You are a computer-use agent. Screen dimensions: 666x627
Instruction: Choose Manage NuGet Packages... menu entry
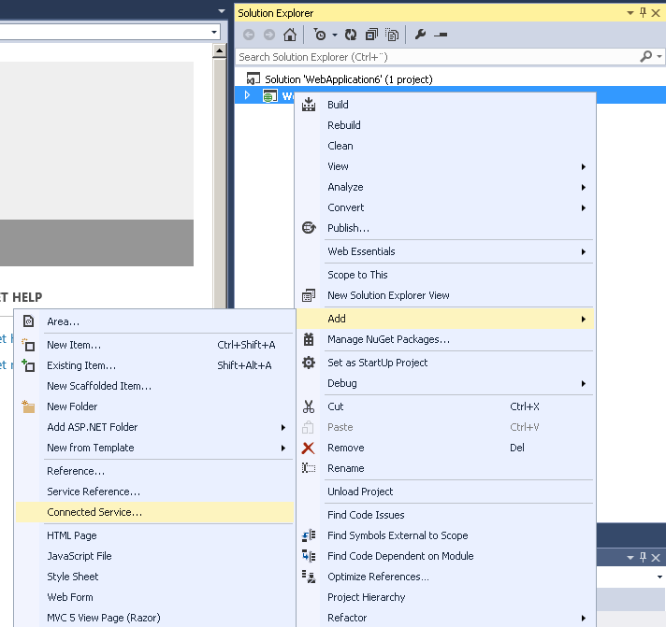point(388,339)
